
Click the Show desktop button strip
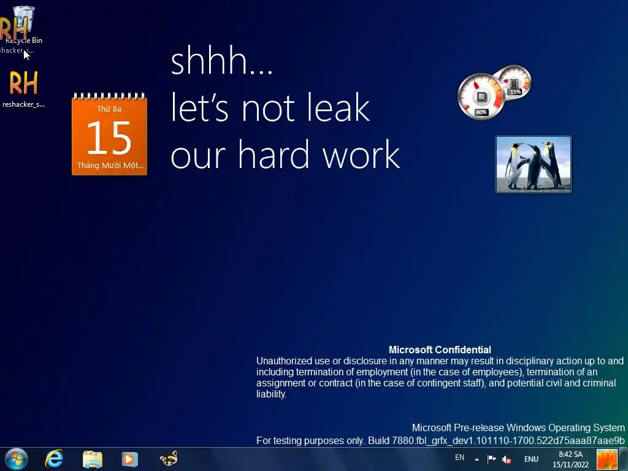coord(624,459)
